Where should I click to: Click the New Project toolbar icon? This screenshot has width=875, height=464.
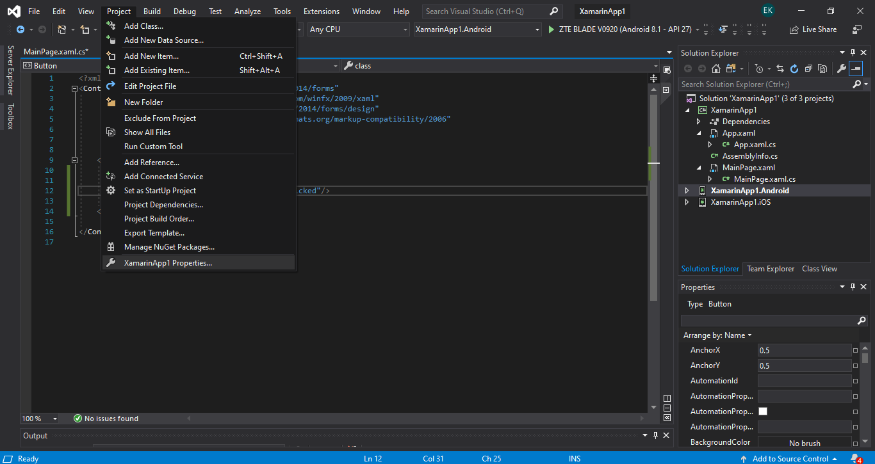[x=62, y=29]
